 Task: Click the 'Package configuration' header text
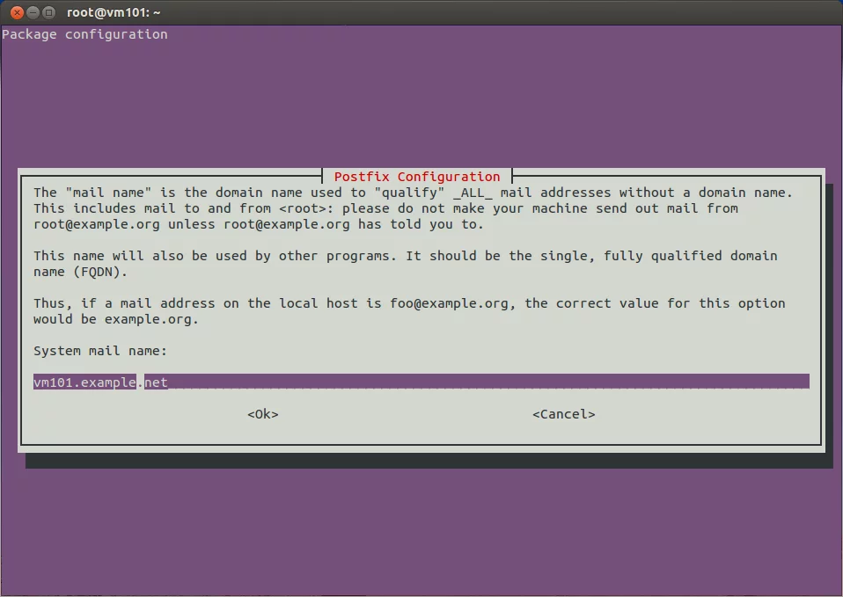pos(85,34)
